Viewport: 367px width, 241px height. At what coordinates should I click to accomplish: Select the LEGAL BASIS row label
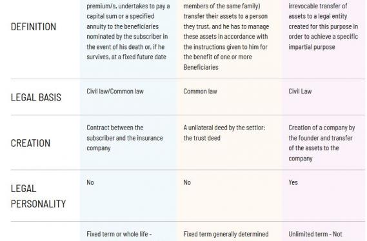pyautogui.click(x=36, y=97)
